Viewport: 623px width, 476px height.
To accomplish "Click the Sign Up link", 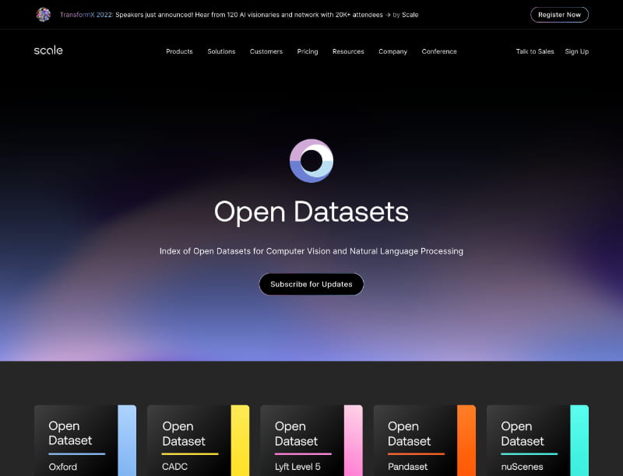I will [x=577, y=51].
